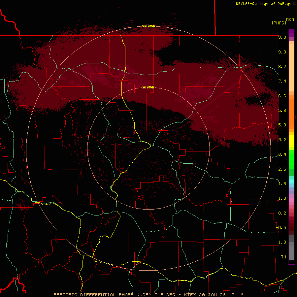Image resolution: width=297 pixels, height=297 pixels.
Task: Click the 6.6 legend value
Action: pos(282,96)
